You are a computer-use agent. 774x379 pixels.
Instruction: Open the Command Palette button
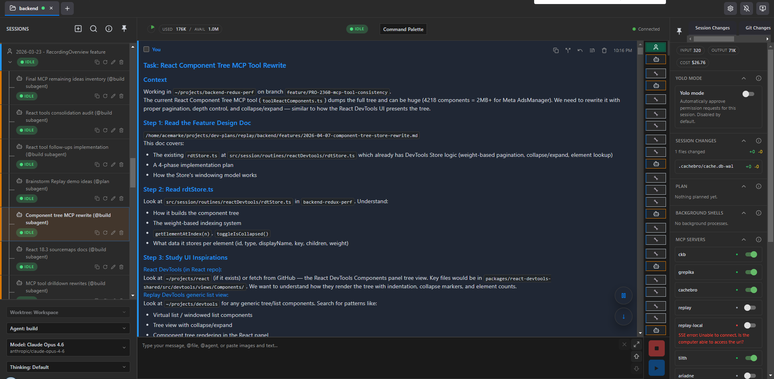[403, 29]
